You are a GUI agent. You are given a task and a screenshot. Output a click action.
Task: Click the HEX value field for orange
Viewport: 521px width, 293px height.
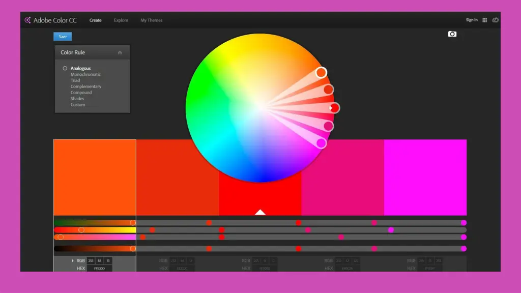click(x=99, y=268)
